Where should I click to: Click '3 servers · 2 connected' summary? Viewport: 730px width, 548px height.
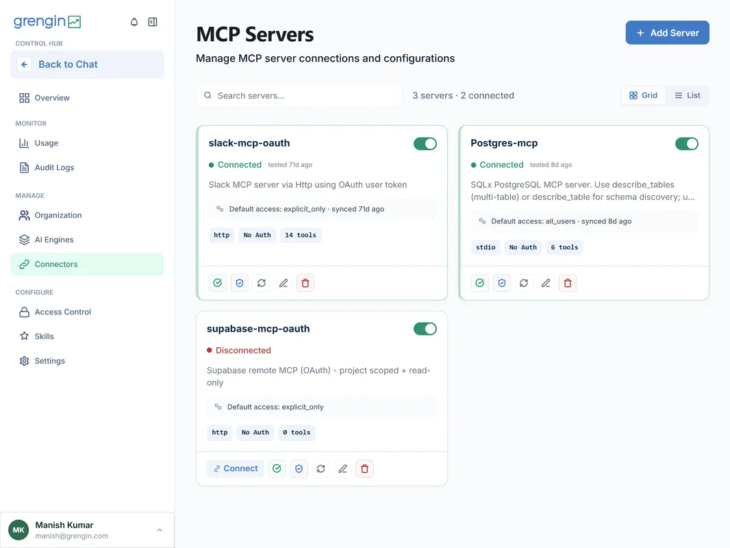pyautogui.click(x=463, y=95)
